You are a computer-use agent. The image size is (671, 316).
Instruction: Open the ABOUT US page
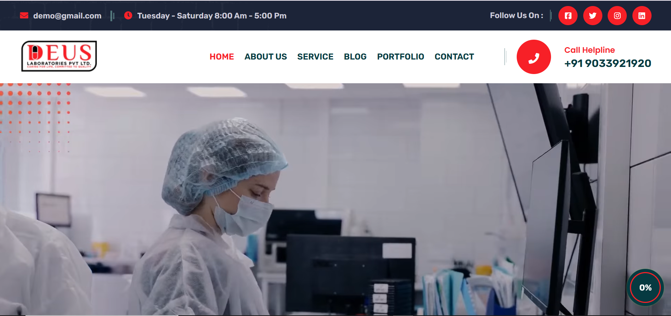click(265, 57)
